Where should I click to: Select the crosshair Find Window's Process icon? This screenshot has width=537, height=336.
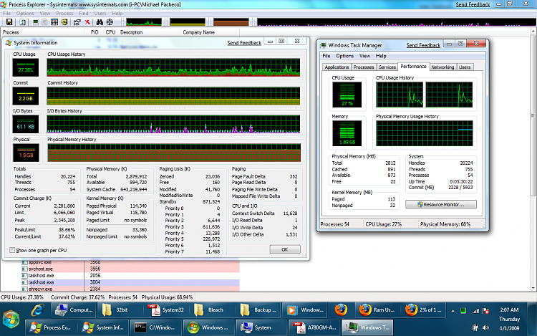coord(110,22)
